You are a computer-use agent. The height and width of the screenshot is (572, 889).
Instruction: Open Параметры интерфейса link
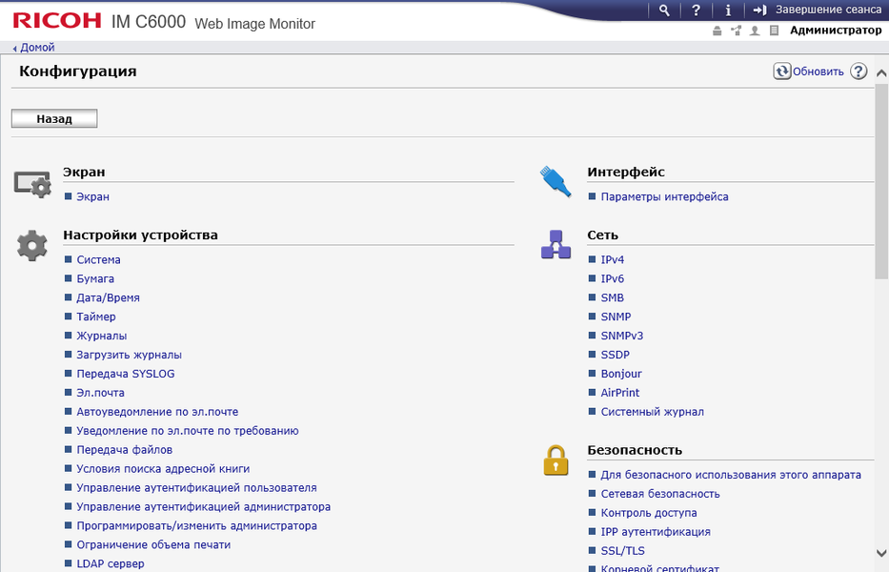point(664,197)
